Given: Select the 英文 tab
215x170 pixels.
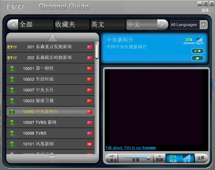Looking at the screenshot, I should tap(108, 25).
